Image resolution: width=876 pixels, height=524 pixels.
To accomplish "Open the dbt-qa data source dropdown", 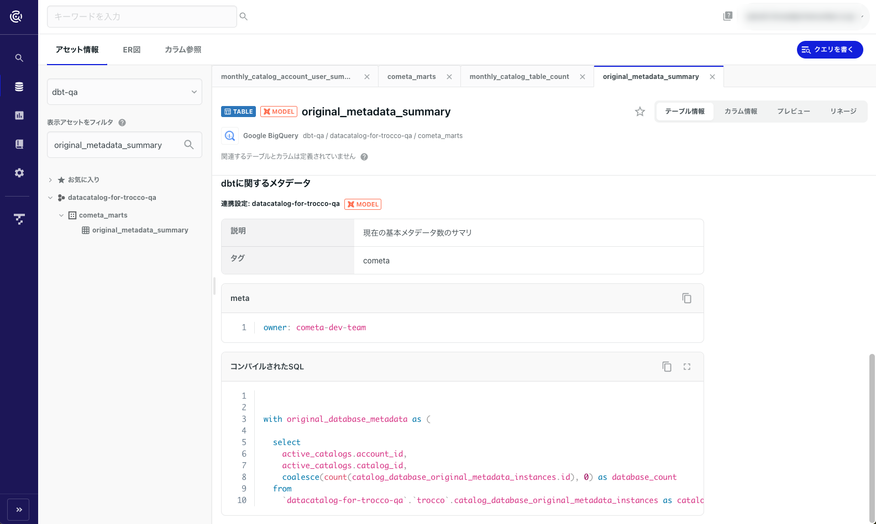I will click(x=124, y=92).
